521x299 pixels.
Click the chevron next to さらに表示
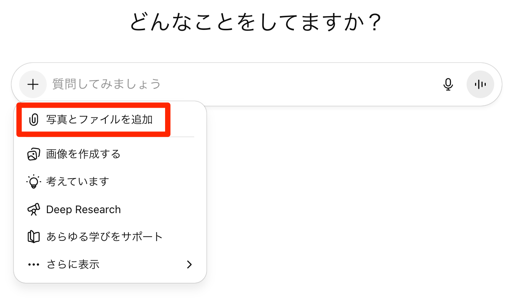tap(189, 264)
